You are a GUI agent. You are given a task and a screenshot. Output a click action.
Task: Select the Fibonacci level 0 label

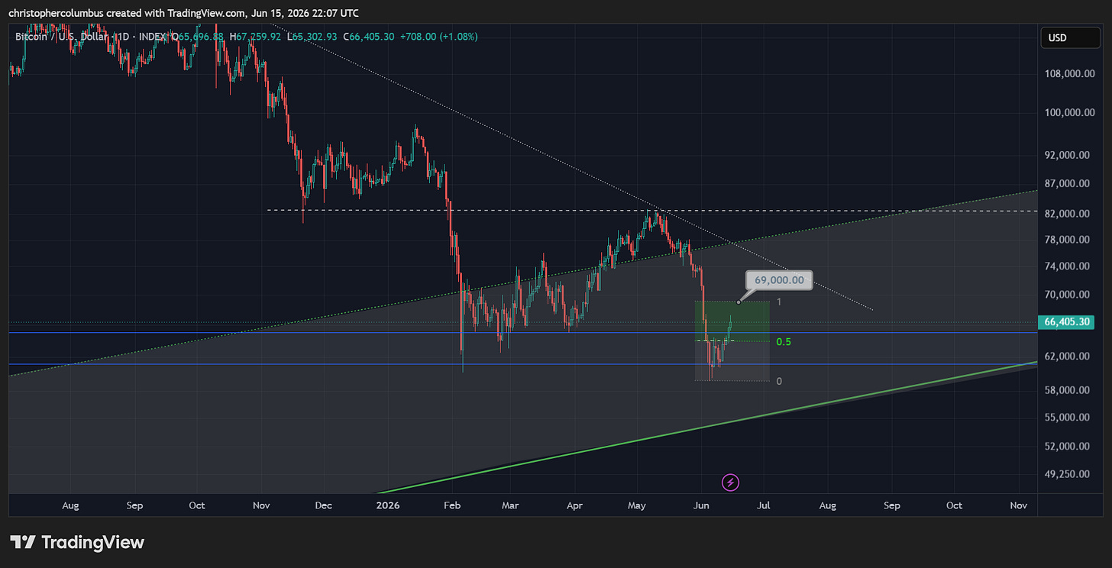779,381
